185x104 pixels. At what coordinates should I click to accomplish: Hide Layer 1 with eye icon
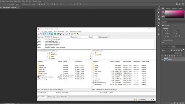162,60
